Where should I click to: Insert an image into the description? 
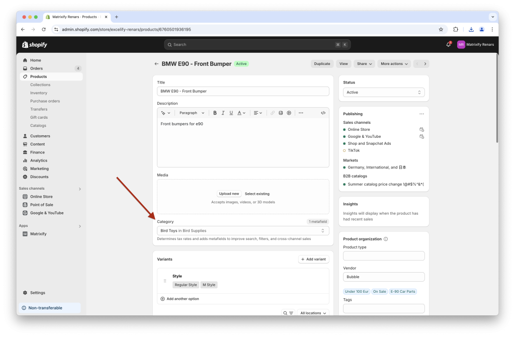281,113
